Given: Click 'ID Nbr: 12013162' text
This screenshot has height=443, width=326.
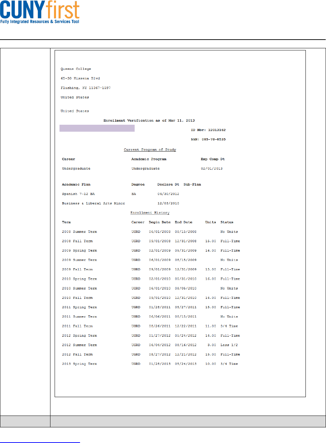Looking at the screenshot, I should (208, 130).
